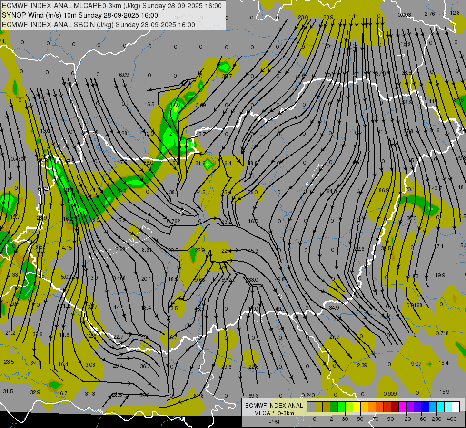Viewport: 466px width, 428px height.
Task: Pick the dark green legend swatch at 12
Action: pos(334,407)
